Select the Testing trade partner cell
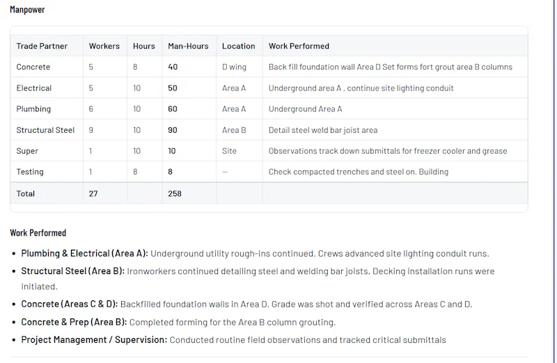557x363 pixels. coord(30,172)
